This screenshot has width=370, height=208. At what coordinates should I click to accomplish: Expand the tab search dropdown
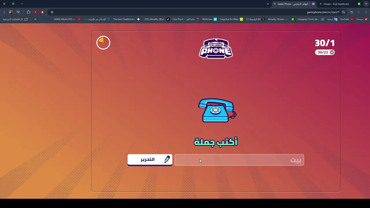click(x=366, y=4)
